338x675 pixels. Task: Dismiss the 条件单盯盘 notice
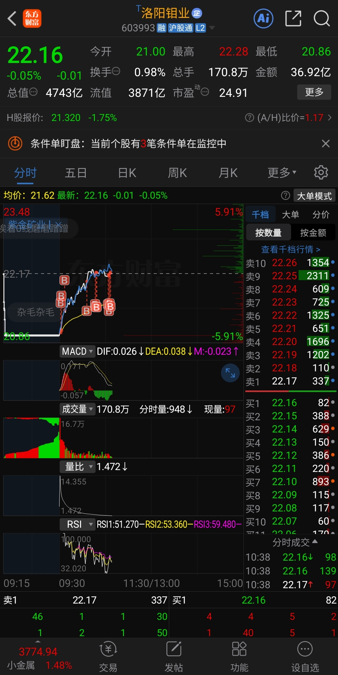coord(326,144)
